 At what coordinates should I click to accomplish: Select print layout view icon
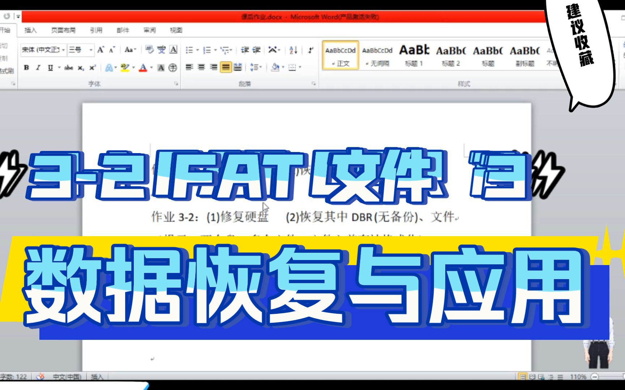(x=522, y=377)
